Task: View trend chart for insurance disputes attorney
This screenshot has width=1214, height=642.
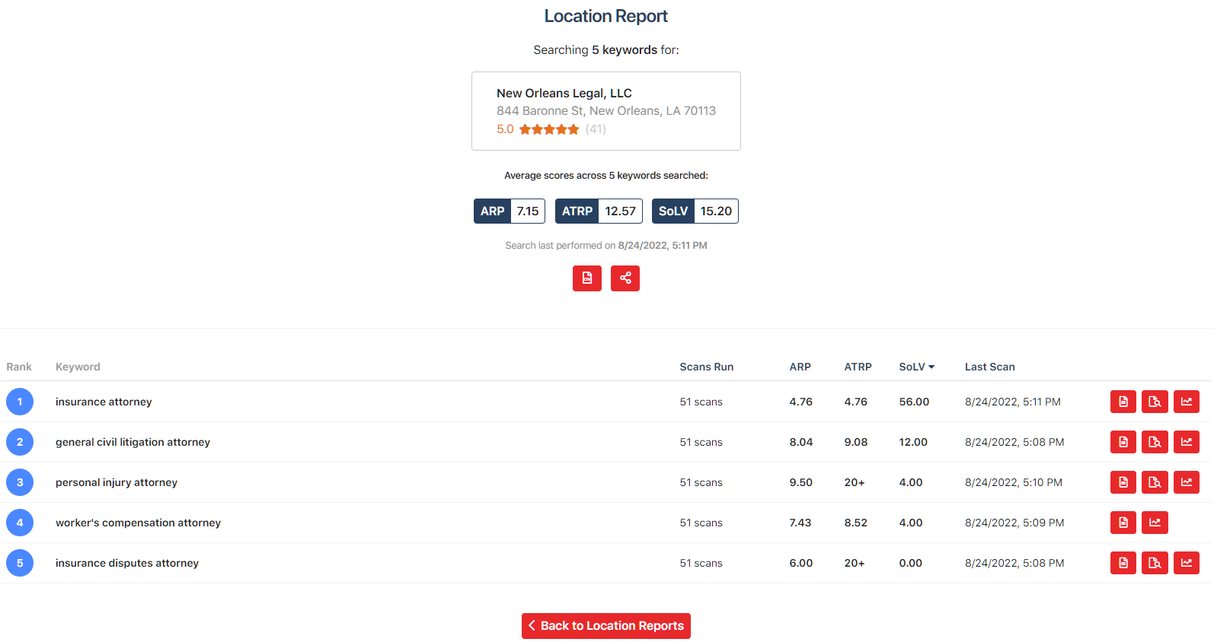Action: coord(1186,563)
